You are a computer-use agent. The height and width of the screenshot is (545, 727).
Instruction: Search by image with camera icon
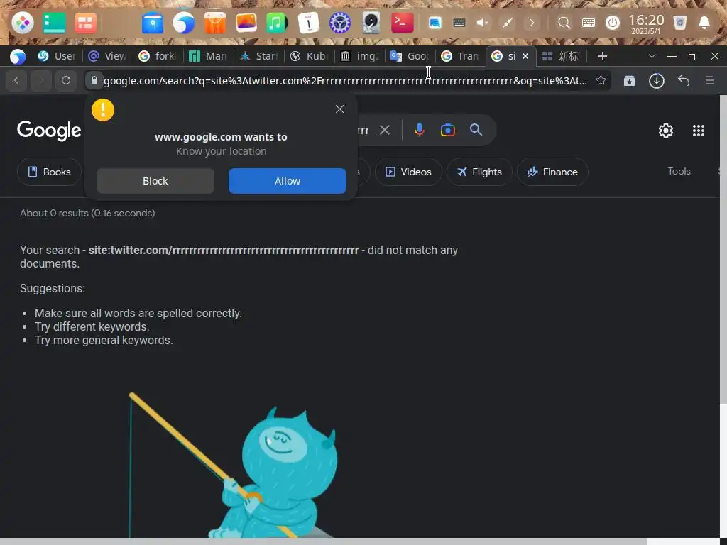448,130
